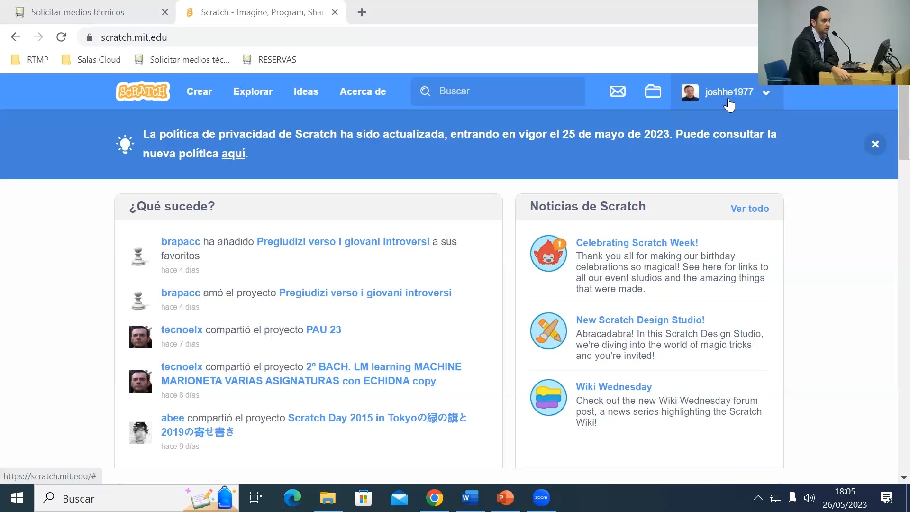The width and height of the screenshot is (910, 512).
Task: Click the Celebrating Scratch Week news icon
Action: coord(548,254)
